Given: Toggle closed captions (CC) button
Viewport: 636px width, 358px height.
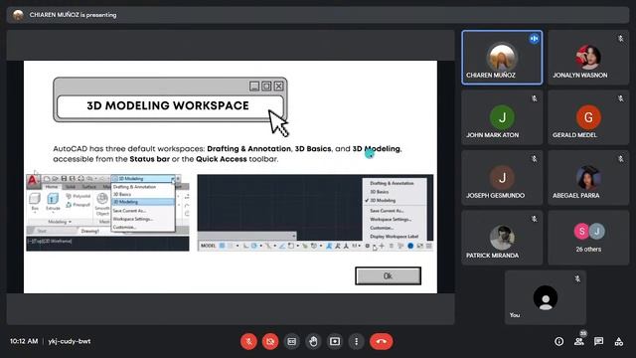Looking at the screenshot, I should (x=291, y=341).
